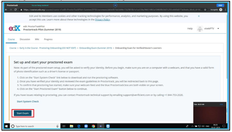Click the Proctortrack eye monitoring icon
This screenshot has width=232, height=132.
(115, 5)
